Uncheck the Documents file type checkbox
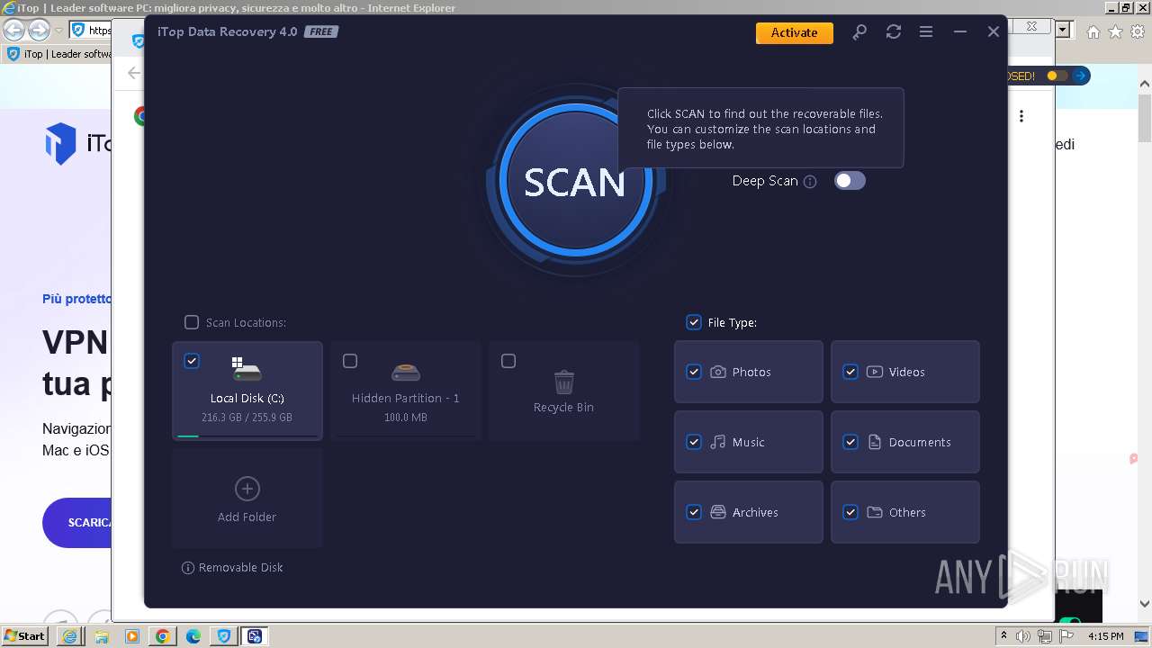 [850, 442]
